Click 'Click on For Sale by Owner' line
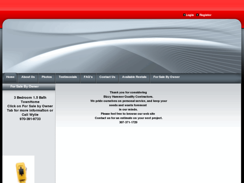The image size is (244, 183). pyautogui.click(x=30, y=106)
